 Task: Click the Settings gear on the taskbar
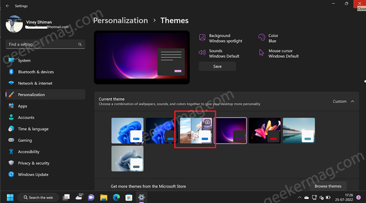[141, 198]
